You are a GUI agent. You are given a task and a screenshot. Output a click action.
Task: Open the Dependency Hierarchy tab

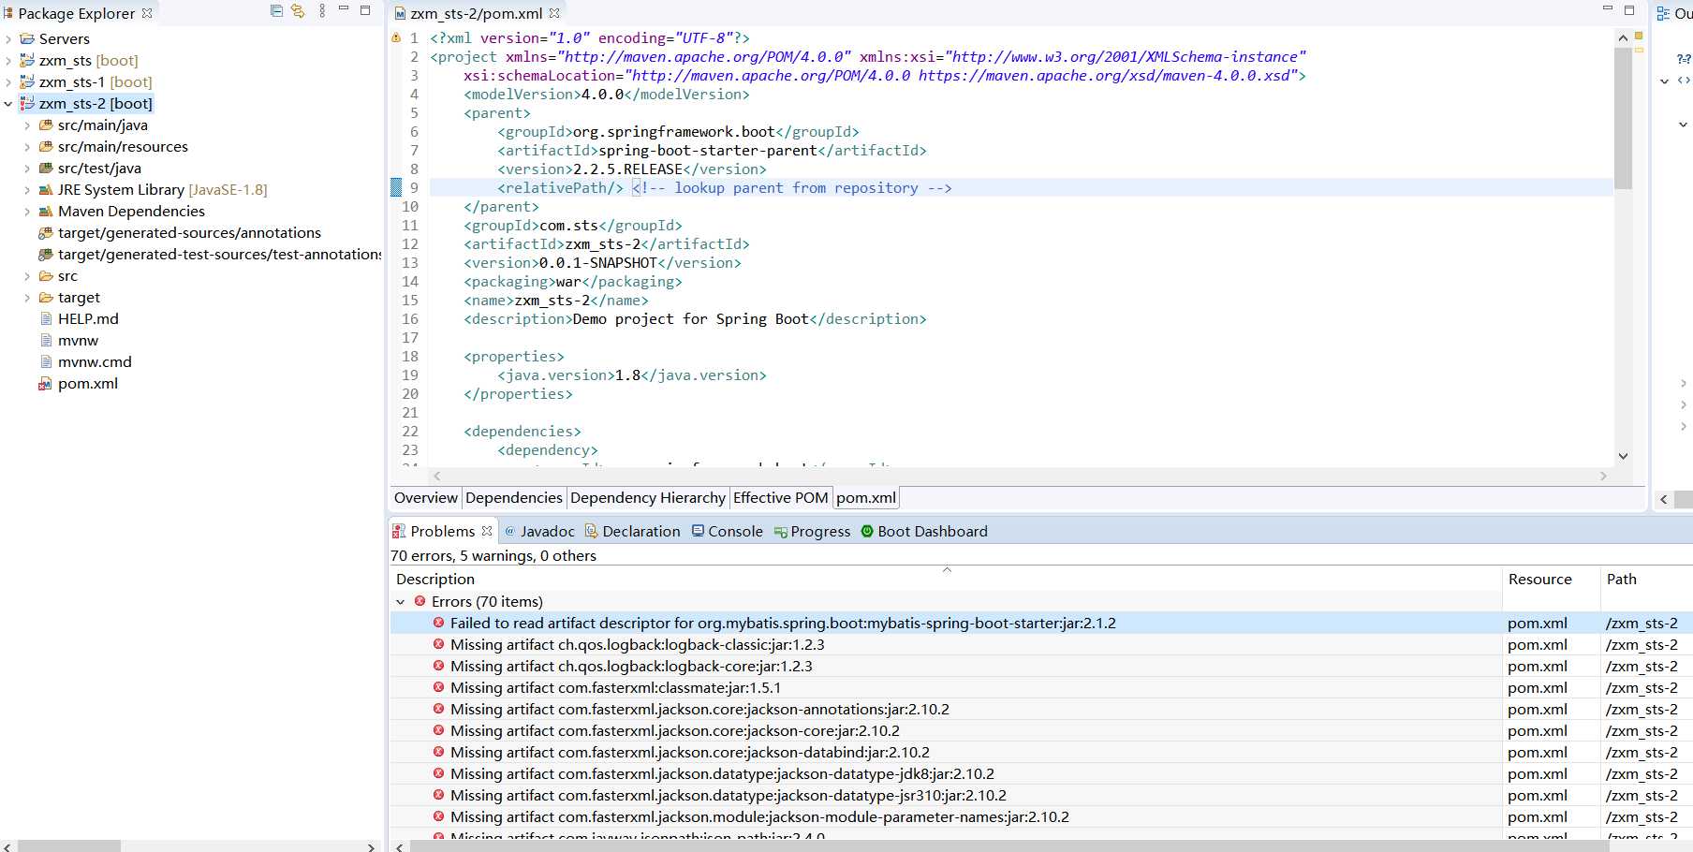[648, 498]
